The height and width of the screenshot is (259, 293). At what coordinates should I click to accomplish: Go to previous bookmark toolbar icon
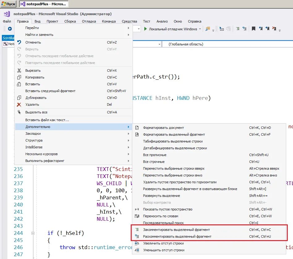pos(261,29)
